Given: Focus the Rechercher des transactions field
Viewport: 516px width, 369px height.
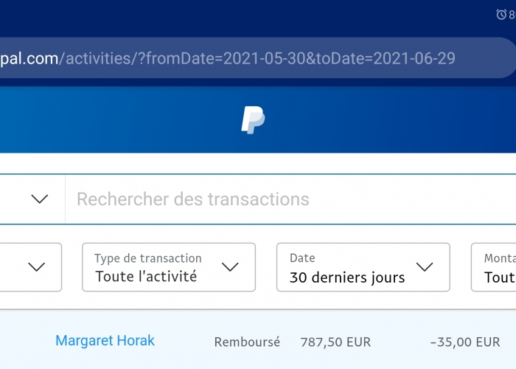Looking at the screenshot, I should pyautogui.click(x=290, y=199).
